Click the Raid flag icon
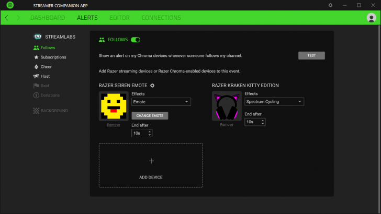Screen dimensions: 381x214 pos(36,86)
